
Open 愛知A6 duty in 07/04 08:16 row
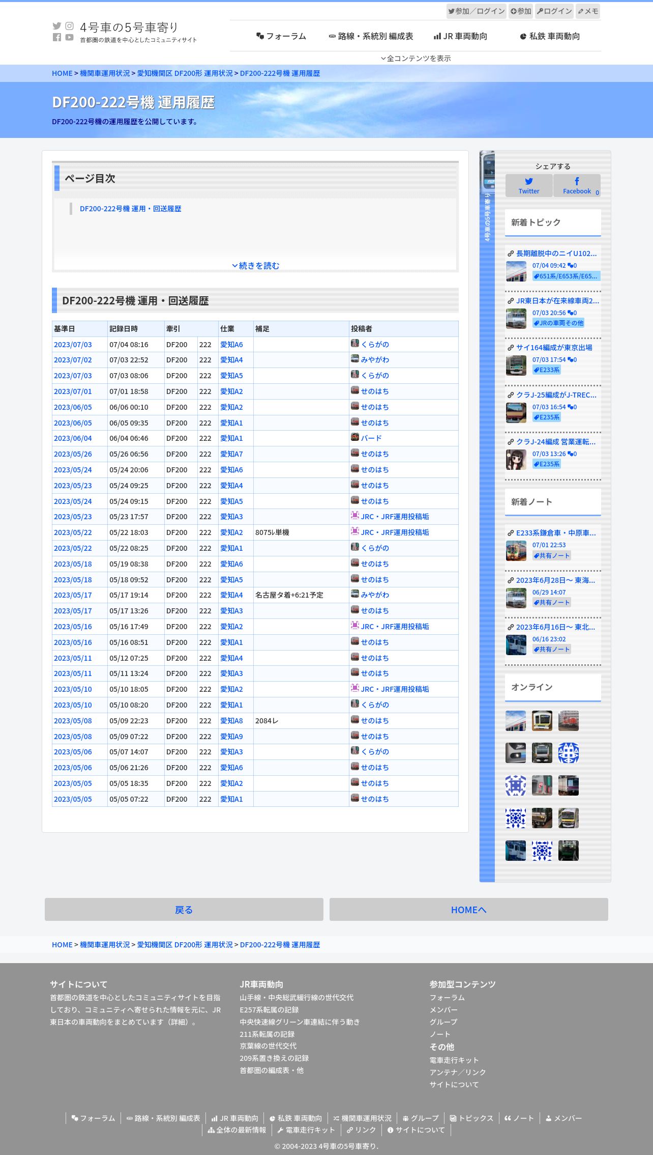pyautogui.click(x=231, y=345)
